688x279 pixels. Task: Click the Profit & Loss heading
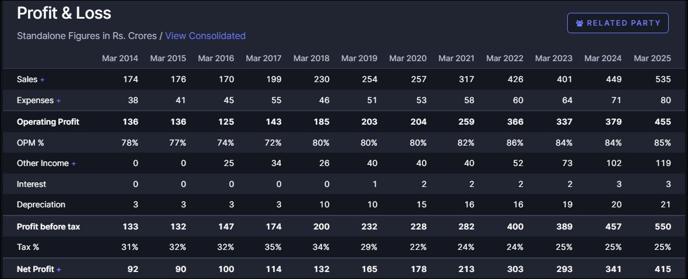(64, 13)
